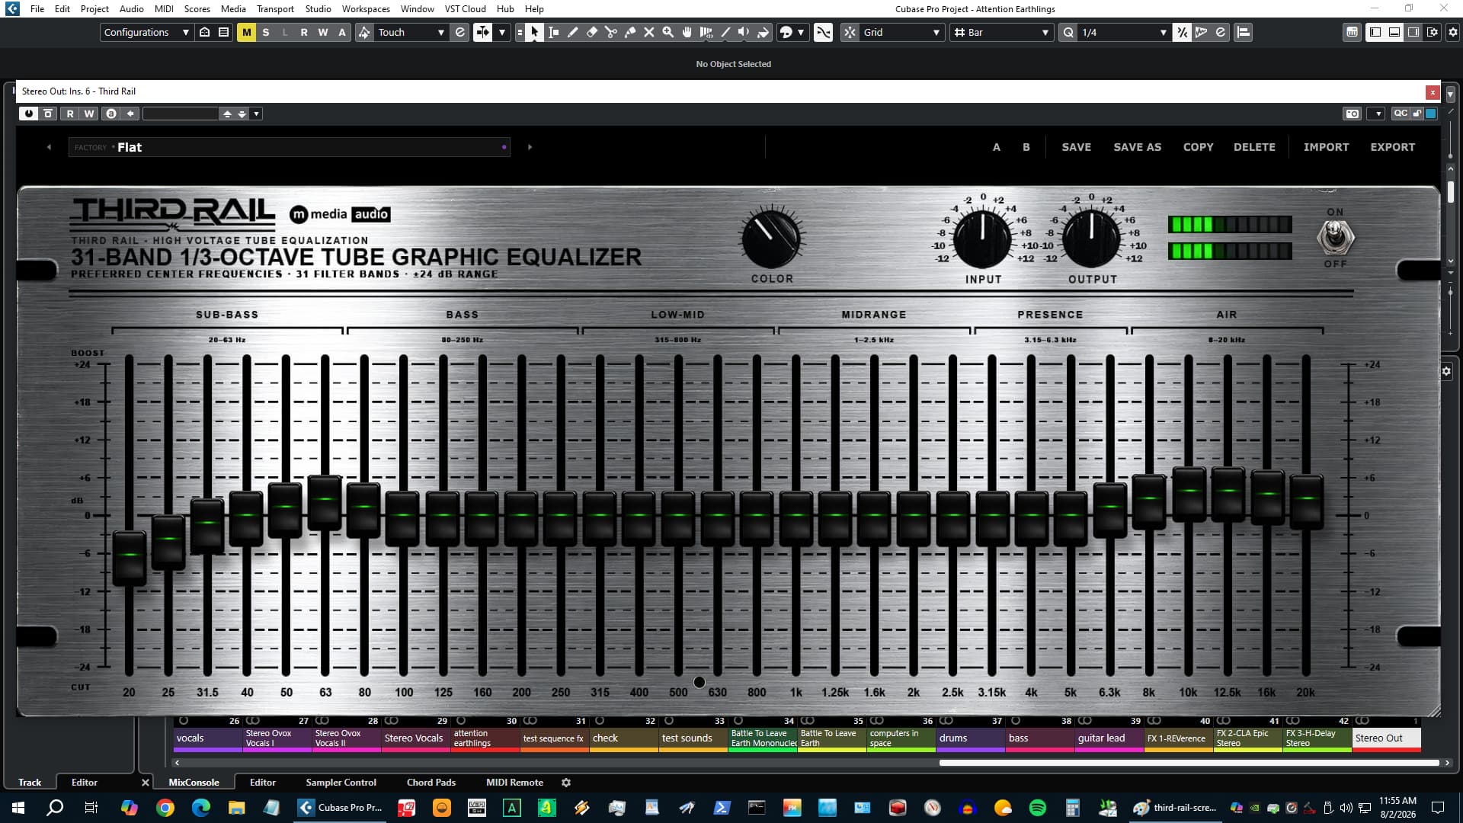Click the EXPORT preset button
1463x823 pixels.
pyautogui.click(x=1392, y=147)
